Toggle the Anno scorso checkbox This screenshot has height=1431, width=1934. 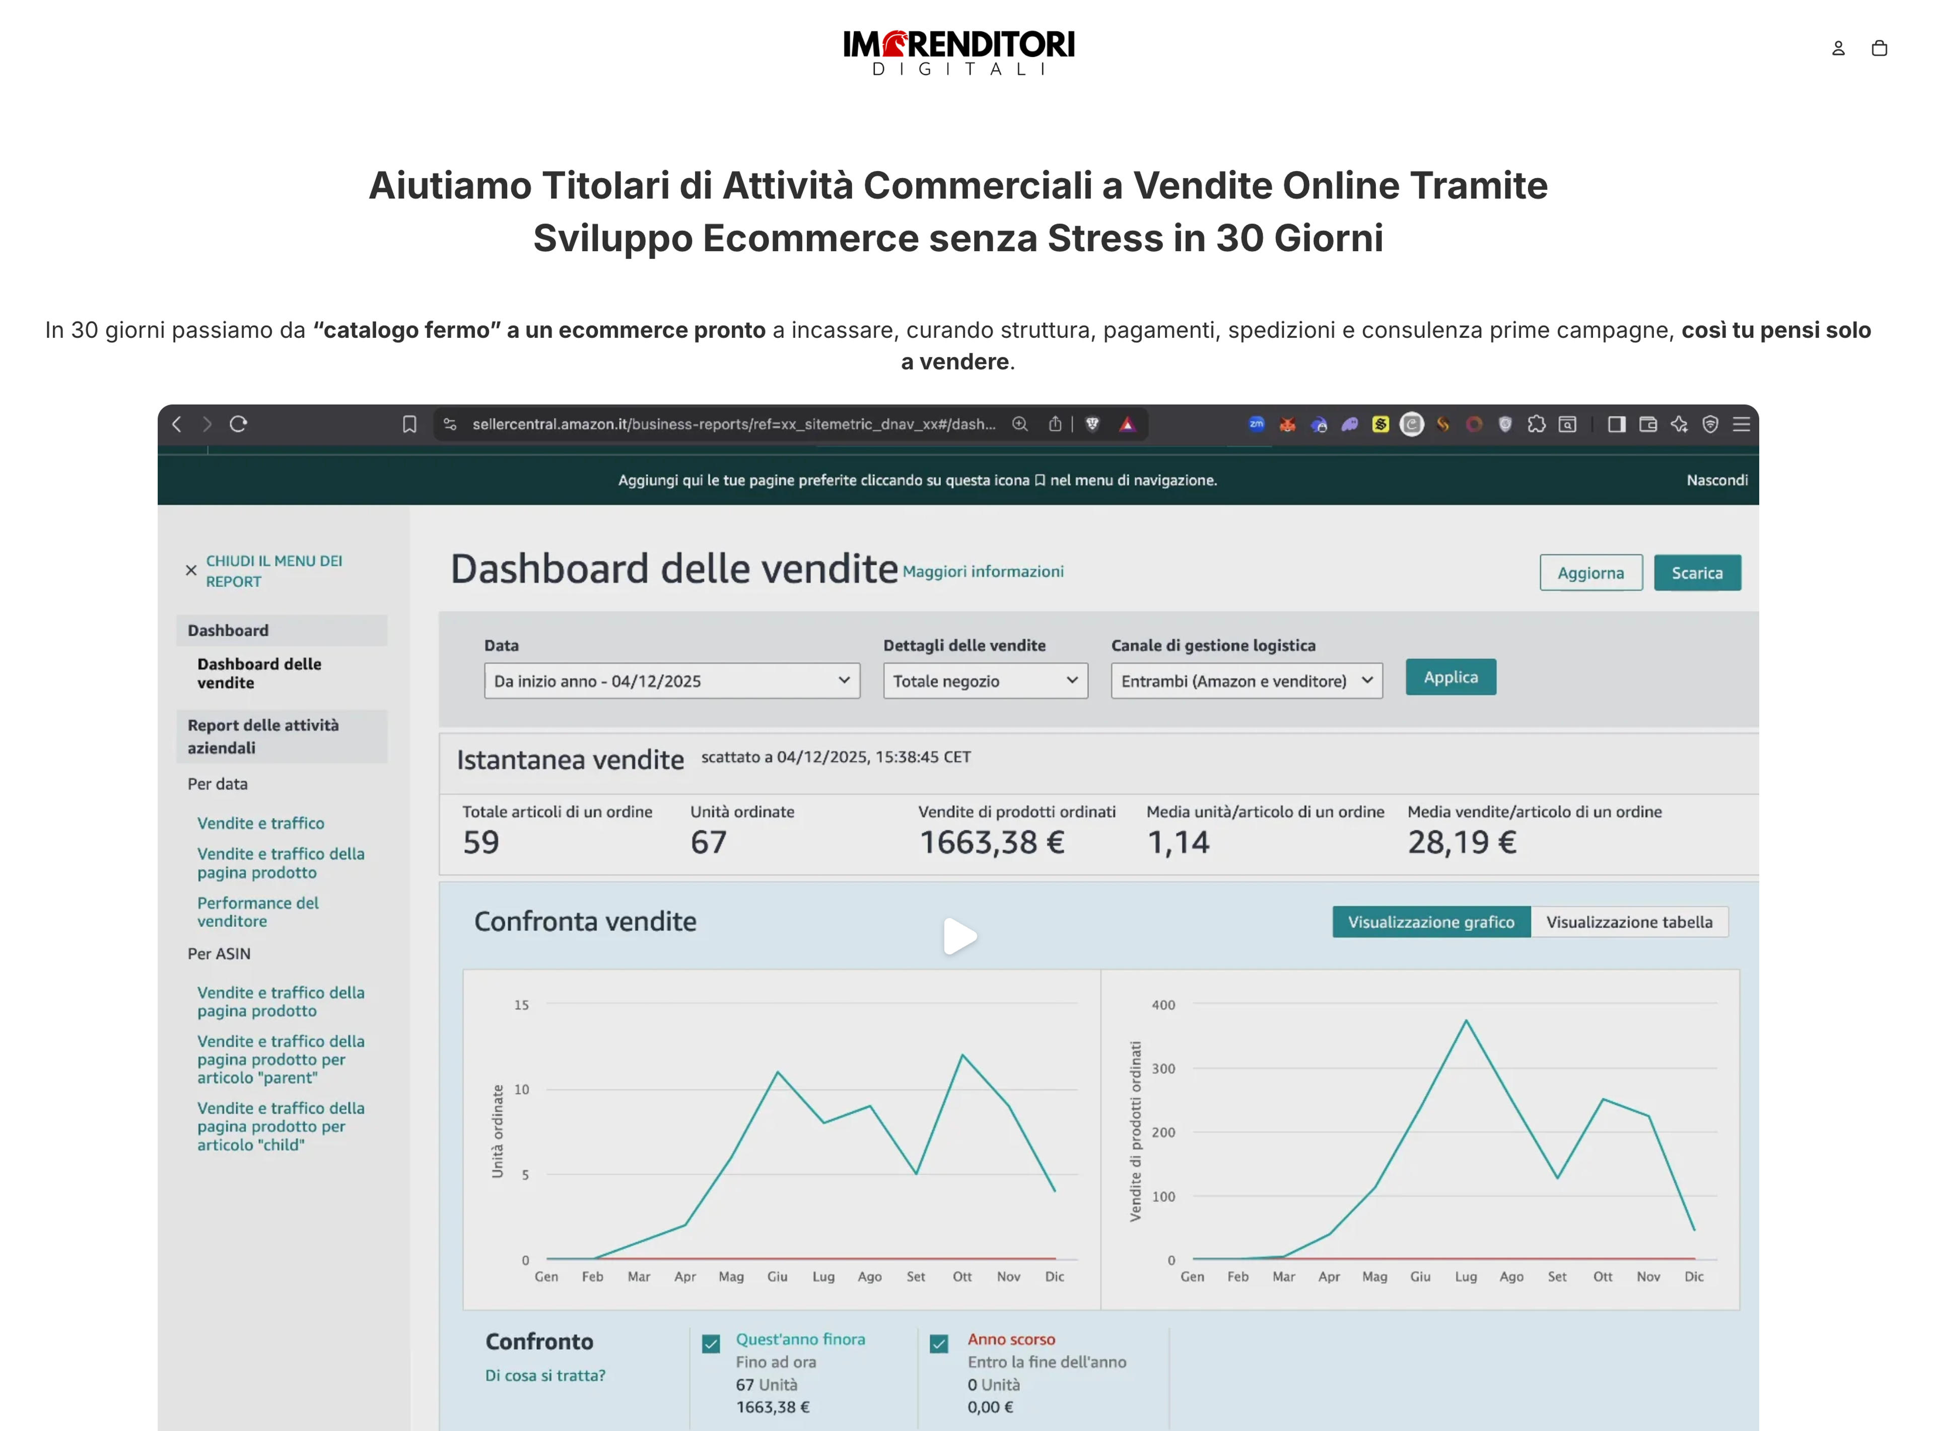point(938,1343)
